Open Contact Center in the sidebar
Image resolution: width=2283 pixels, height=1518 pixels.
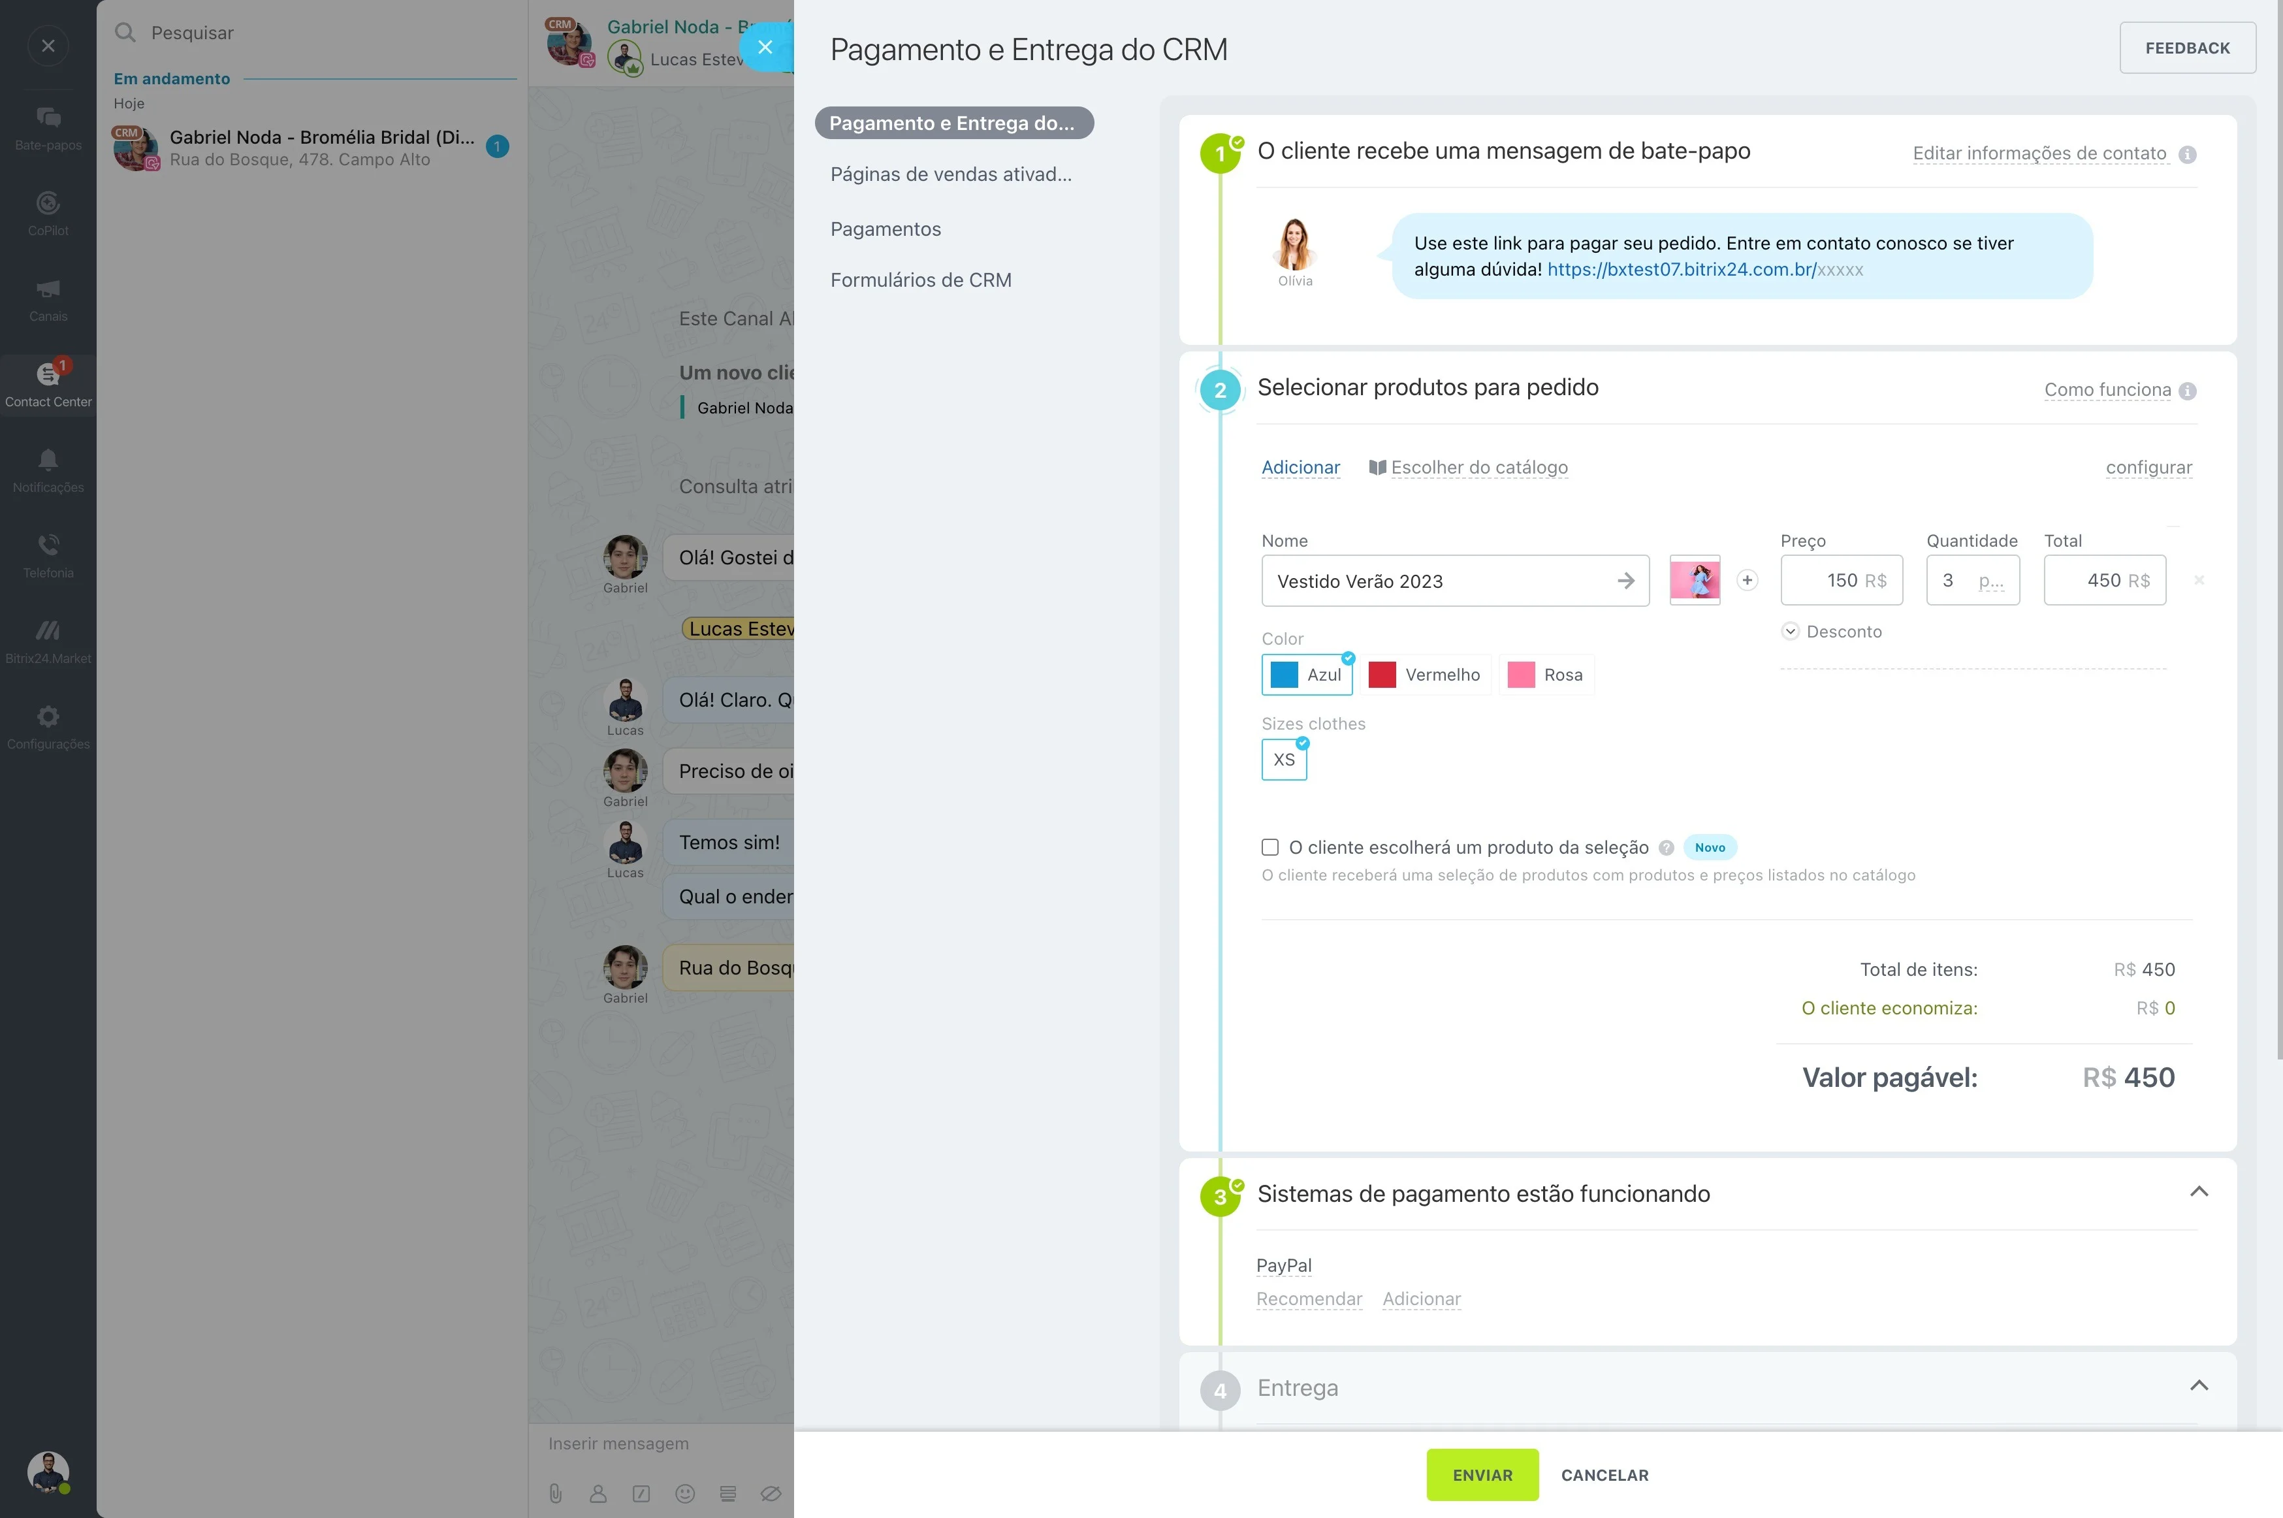coord(48,384)
